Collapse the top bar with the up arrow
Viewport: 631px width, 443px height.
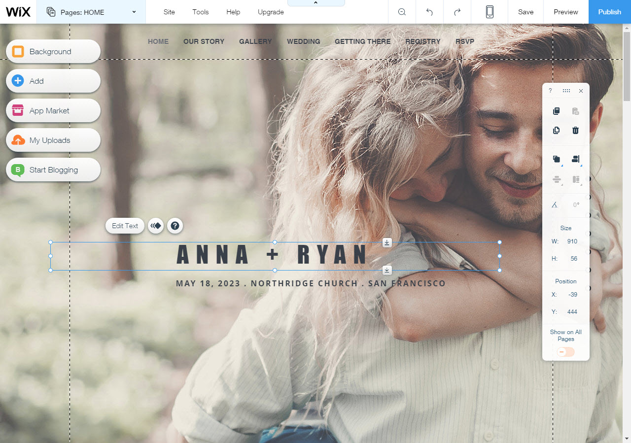pos(316,3)
